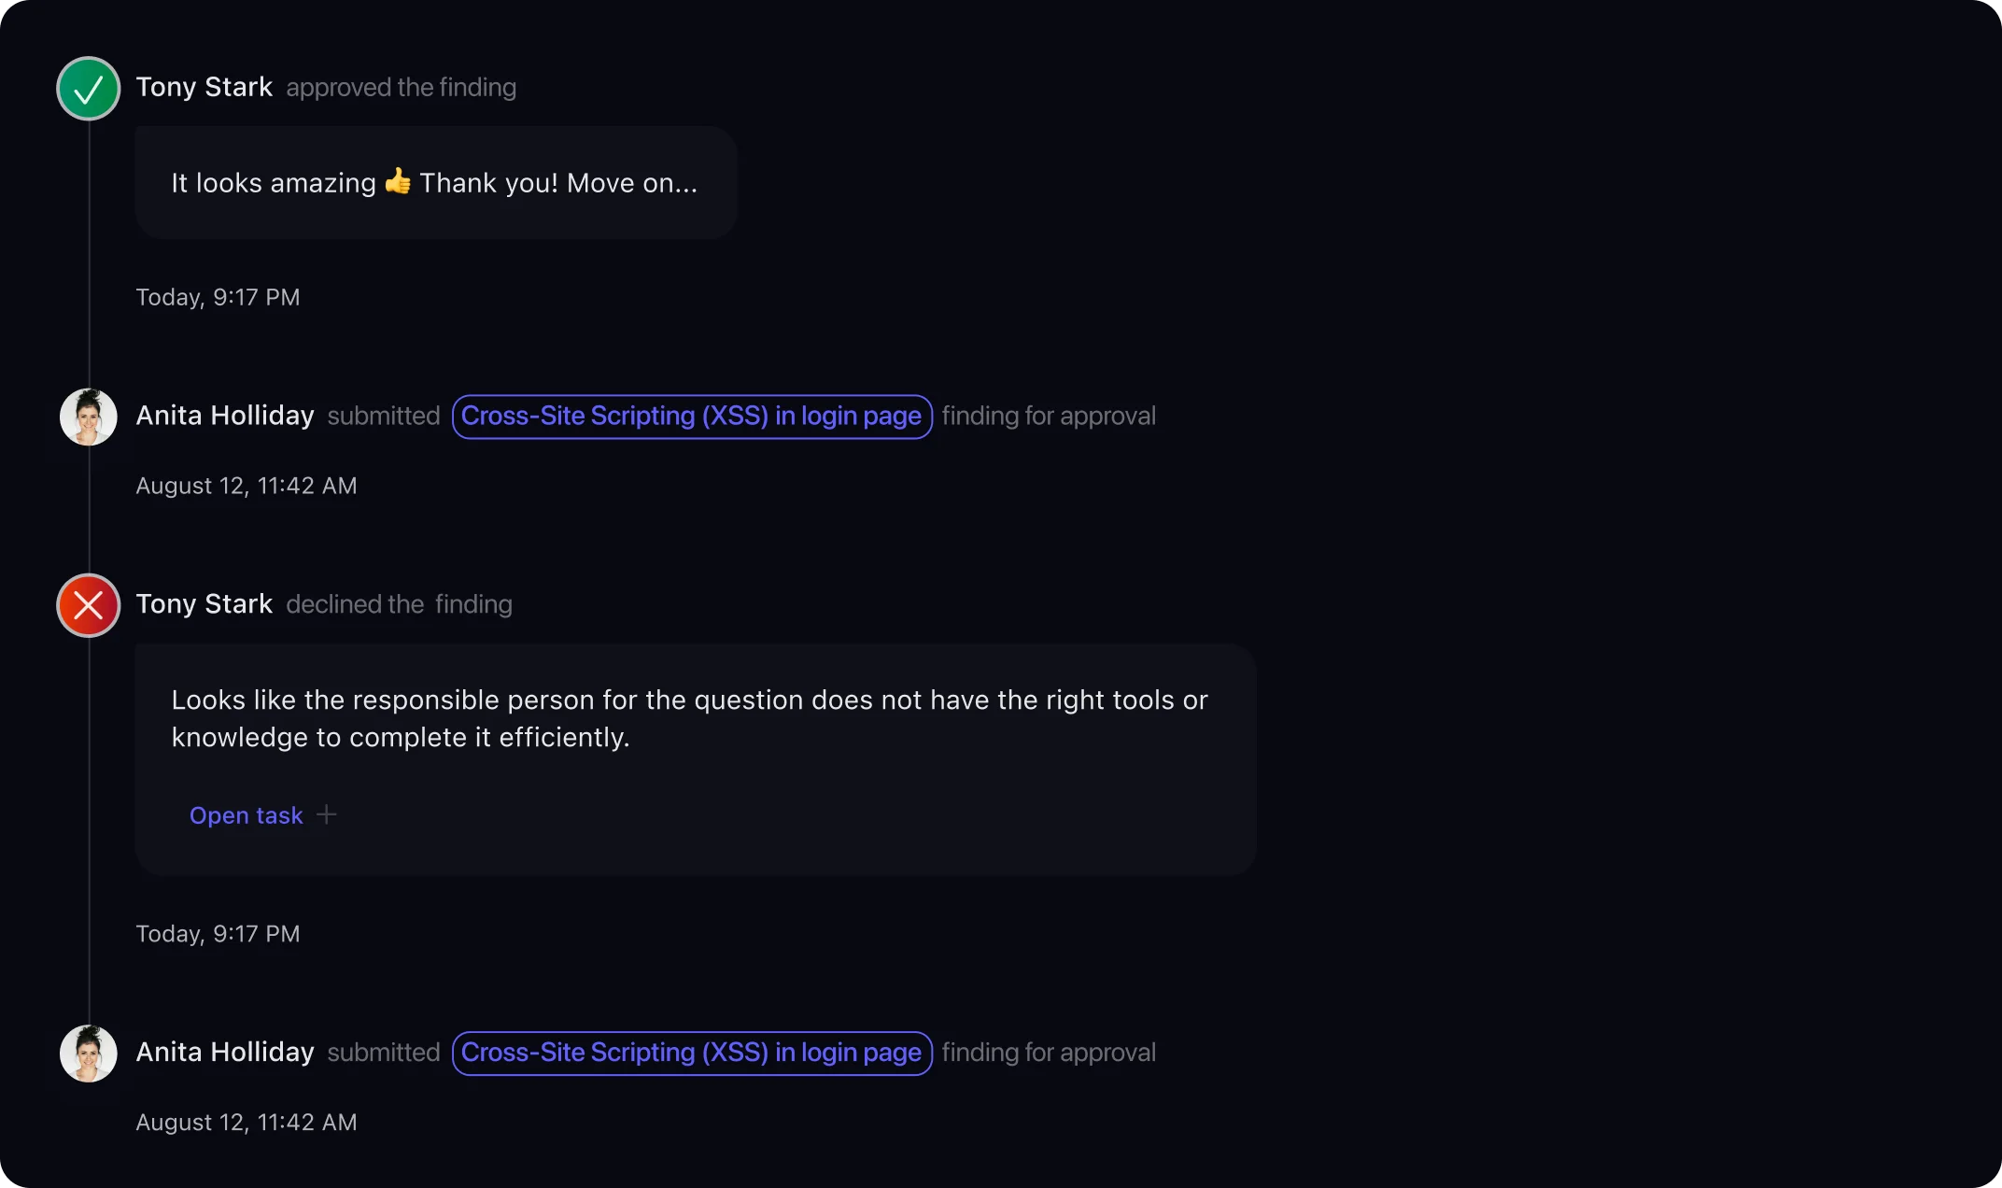The width and height of the screenshot is (2002, 1188).
Task: Click the 'It looks amazing' comment bubble
Action: tap(436, 182)
